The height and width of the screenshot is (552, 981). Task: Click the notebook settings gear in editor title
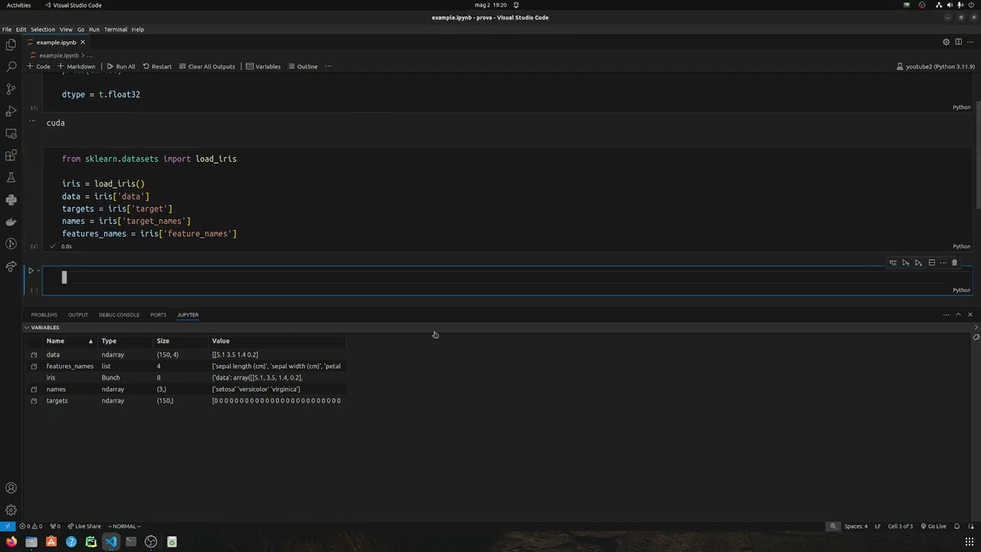point(946,42)
